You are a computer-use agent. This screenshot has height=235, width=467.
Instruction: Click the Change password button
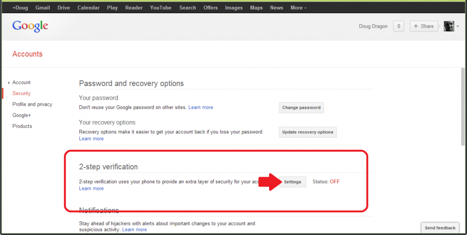click(x=301, y=107)
